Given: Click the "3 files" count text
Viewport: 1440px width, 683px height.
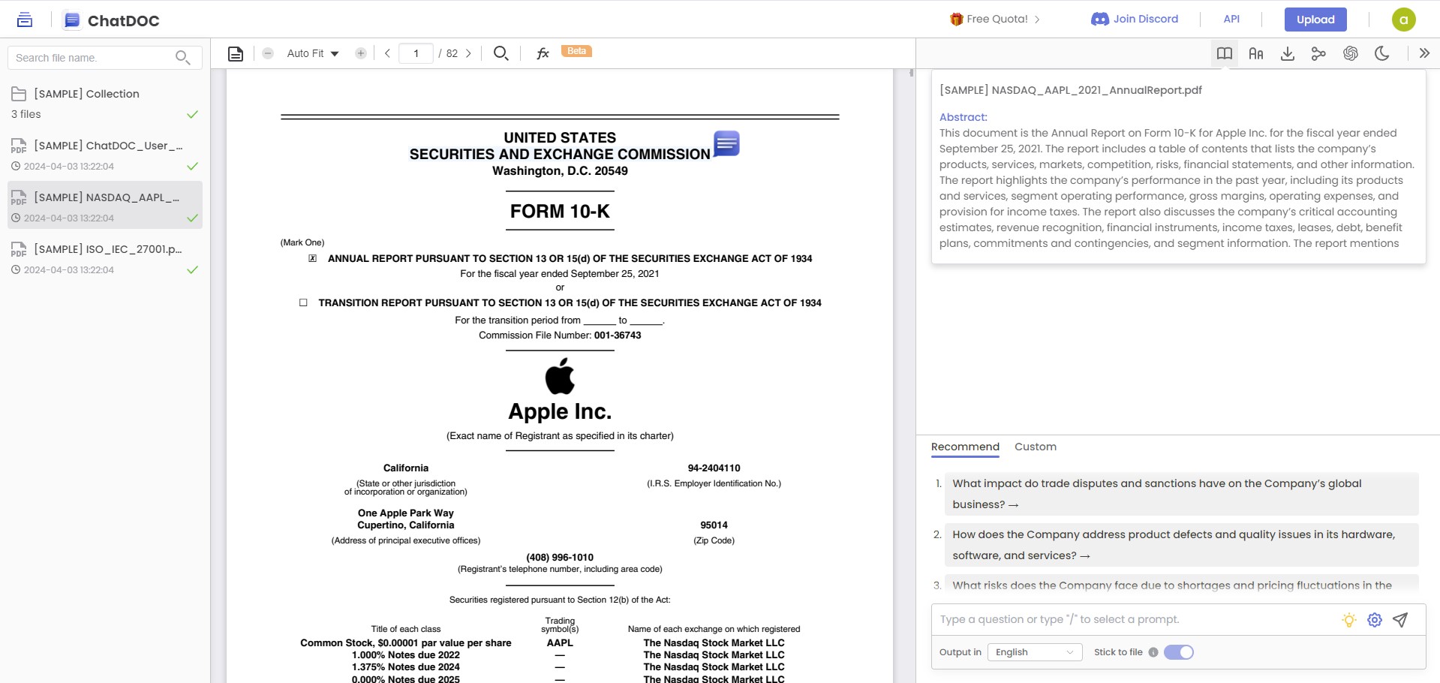Looking at the screenshot, I should (26, 114).
